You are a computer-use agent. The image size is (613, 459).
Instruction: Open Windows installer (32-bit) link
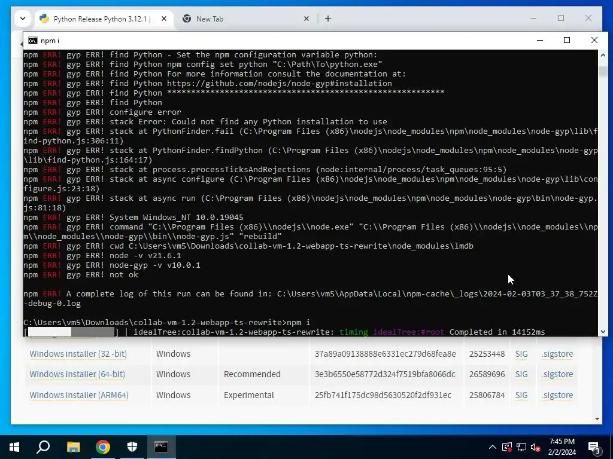[78, 354]
